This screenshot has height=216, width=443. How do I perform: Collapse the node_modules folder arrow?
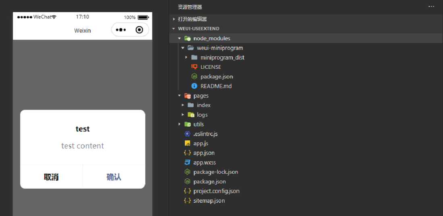tap(179, 38)
